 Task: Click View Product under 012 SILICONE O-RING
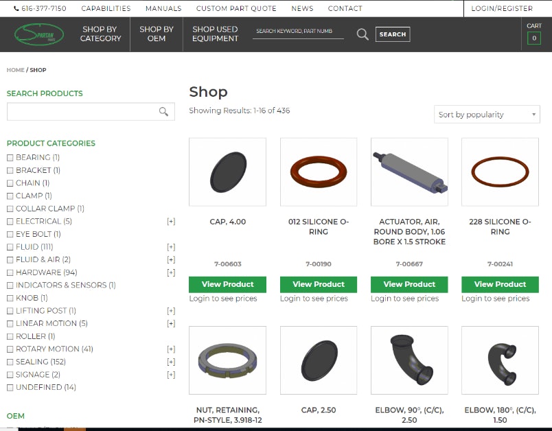tap(318, 284)
